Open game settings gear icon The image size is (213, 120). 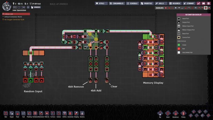click(208, 3)
